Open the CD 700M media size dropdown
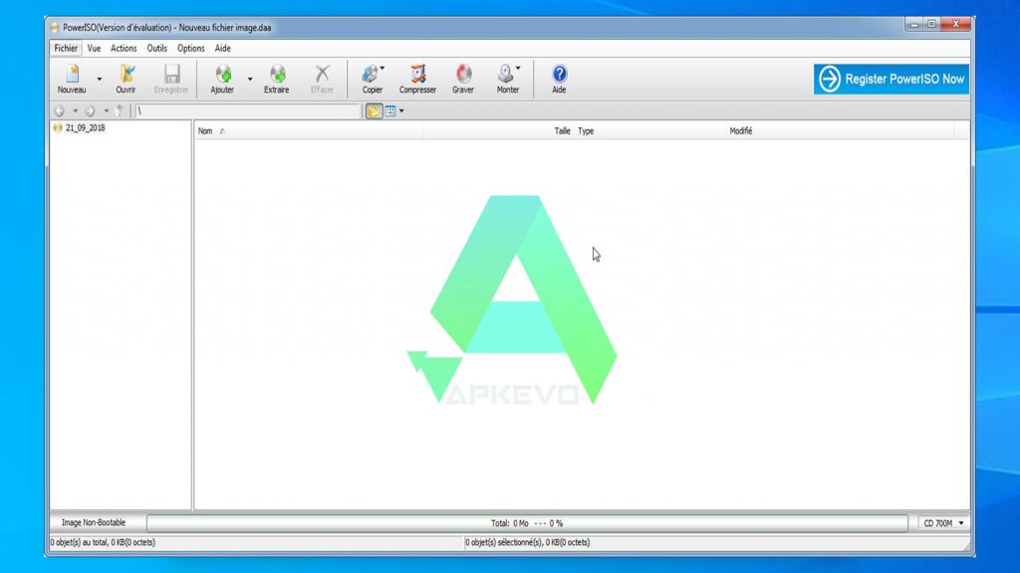1020x573 pixels. [944, 523]
